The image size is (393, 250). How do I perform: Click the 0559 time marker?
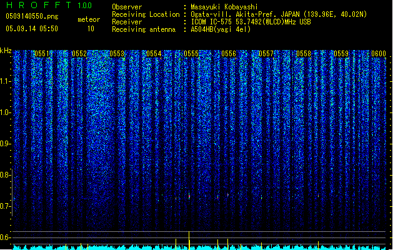point(341,54)
